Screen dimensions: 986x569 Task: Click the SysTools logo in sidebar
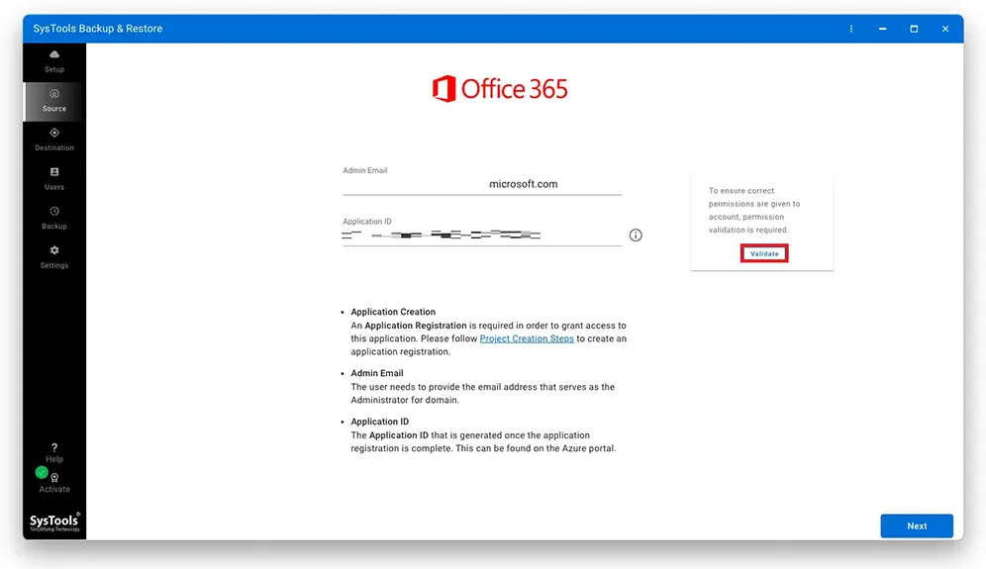pos(54,522)
